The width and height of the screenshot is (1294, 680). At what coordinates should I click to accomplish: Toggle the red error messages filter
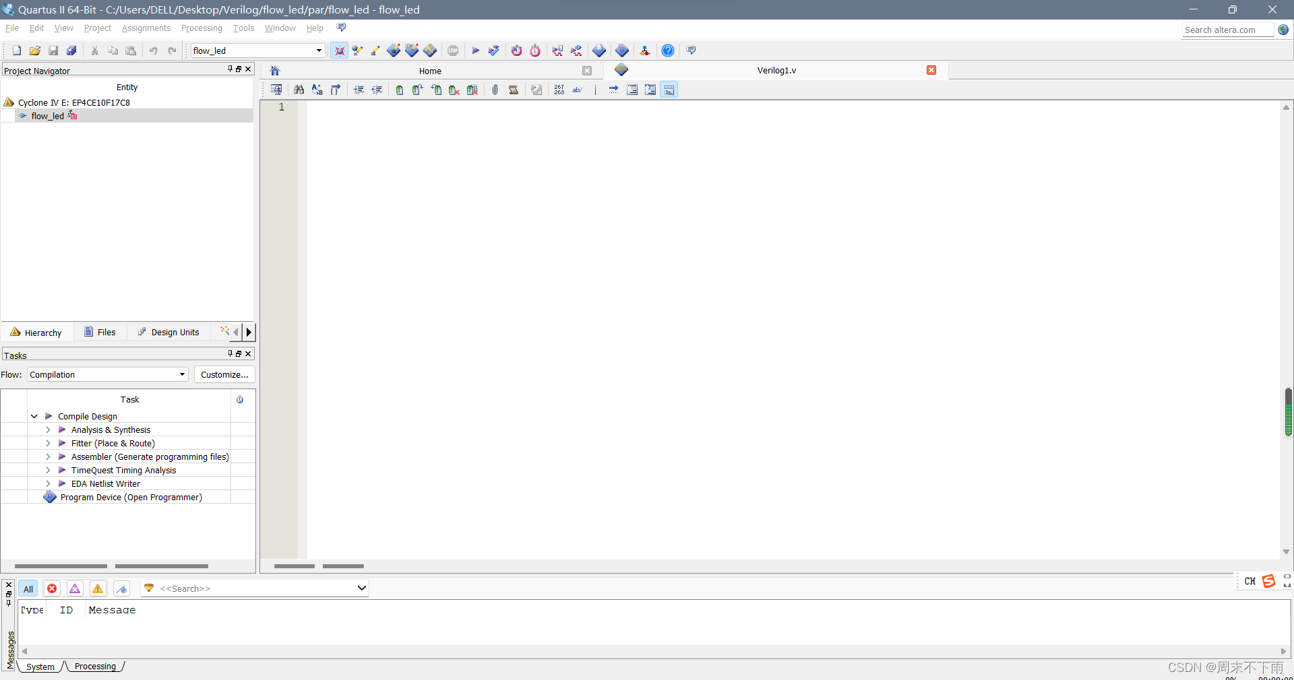point(52,588)
